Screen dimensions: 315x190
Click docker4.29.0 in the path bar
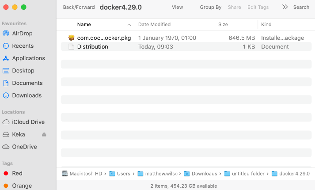291,174
